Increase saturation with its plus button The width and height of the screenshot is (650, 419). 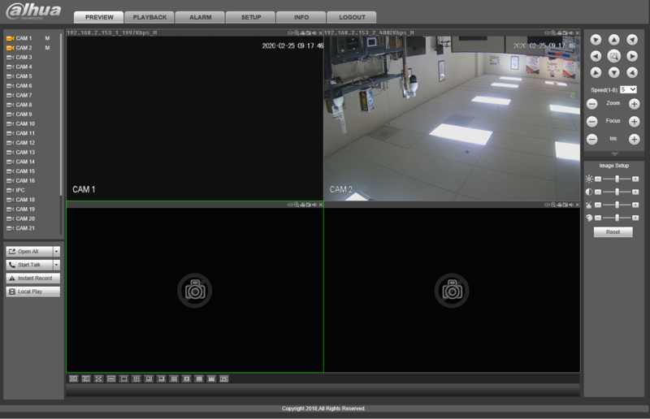(635, 205)
